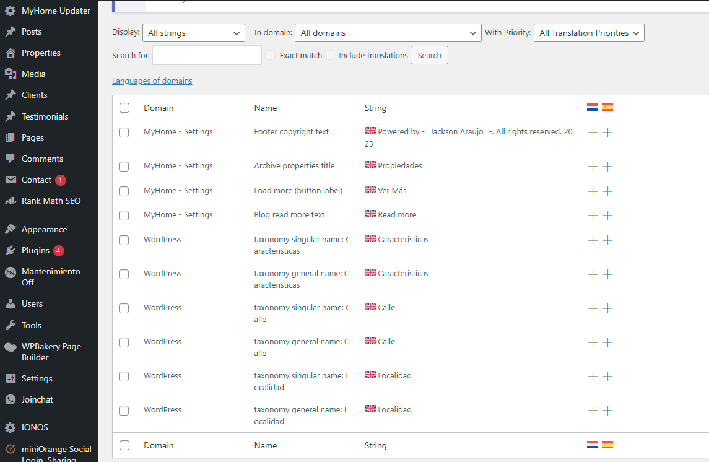Screen dimensions: 709x462
Task: Enable the Include translations checkbox
Action: point(329,55)
